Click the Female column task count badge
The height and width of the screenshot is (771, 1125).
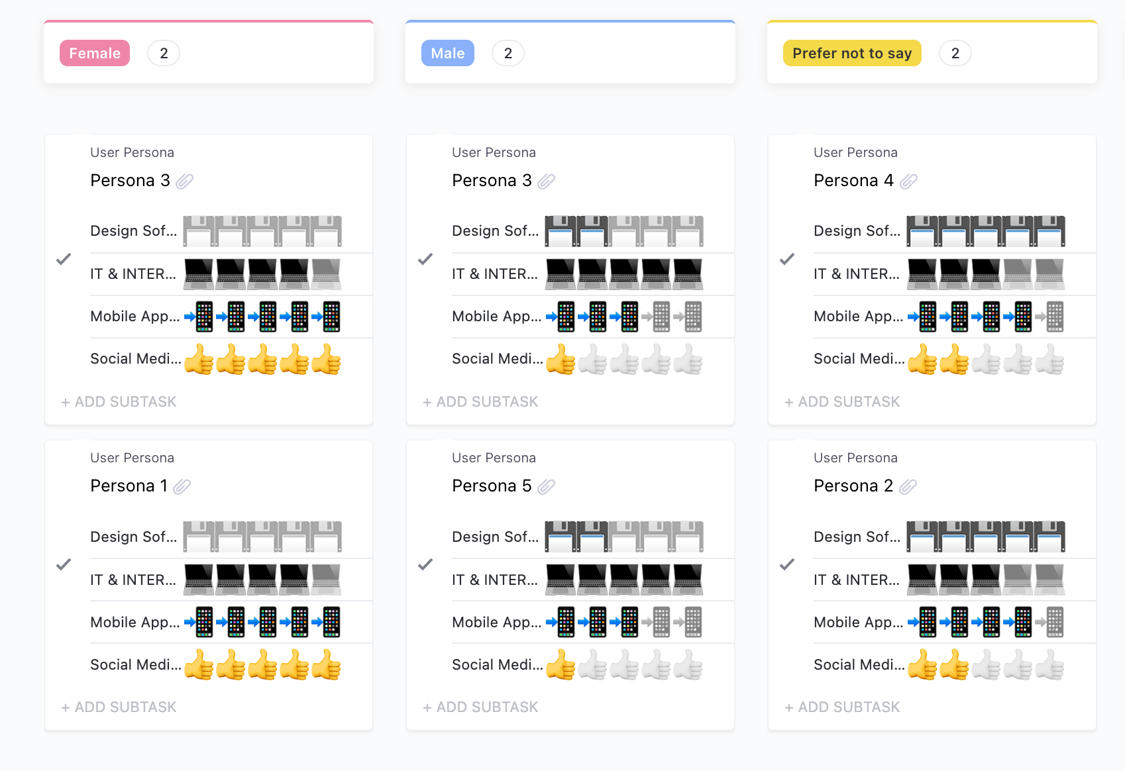[x=164, y=54]
